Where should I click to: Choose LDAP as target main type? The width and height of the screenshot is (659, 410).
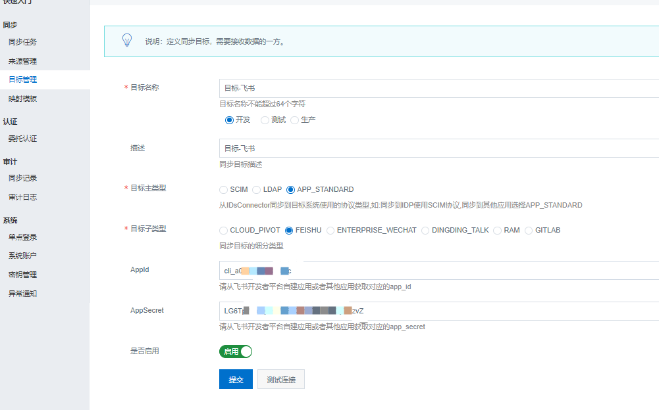point(257,190)
